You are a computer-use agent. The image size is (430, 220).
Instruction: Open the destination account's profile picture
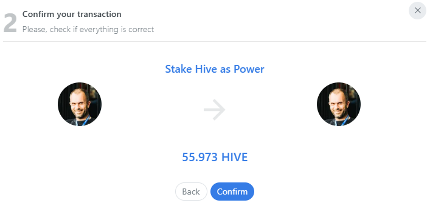[x=339, y=104]
